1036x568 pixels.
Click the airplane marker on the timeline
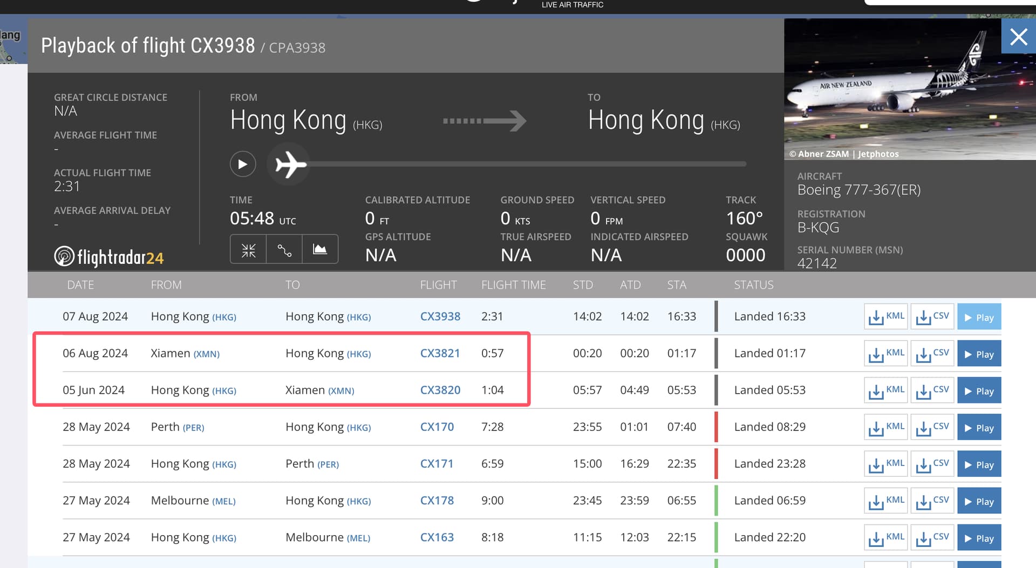(290, 164)
